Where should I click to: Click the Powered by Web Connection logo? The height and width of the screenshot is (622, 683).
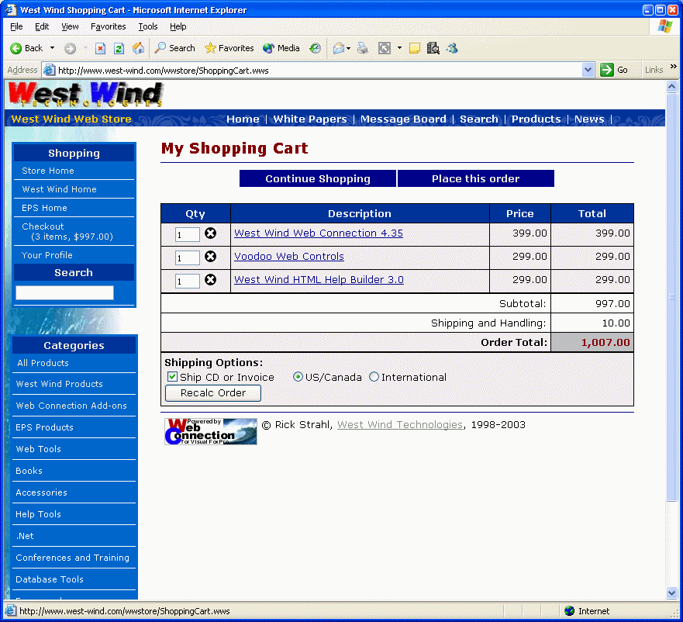pyautogui.click(x=210, y=431)
